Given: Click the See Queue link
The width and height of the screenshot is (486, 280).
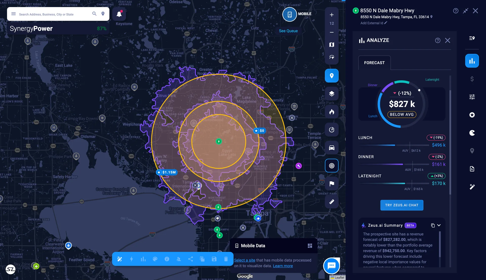Looking at the screenshot, I should click(288, 31).
